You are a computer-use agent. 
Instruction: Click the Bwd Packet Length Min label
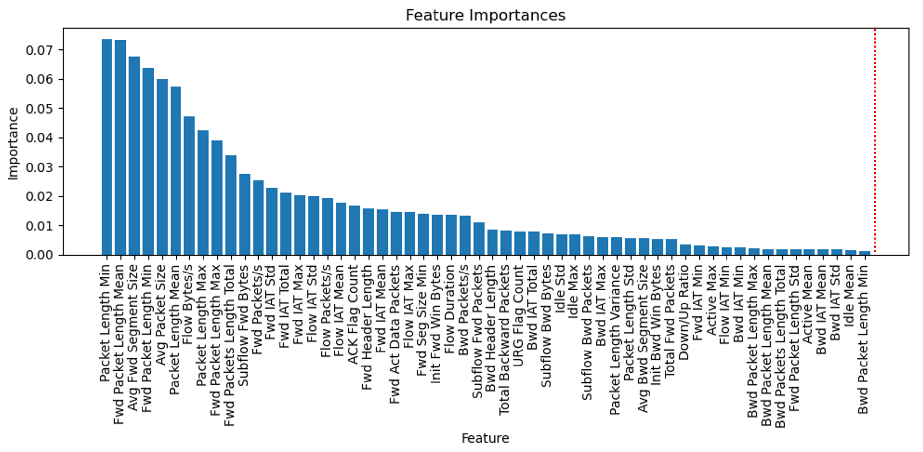point(863,339)
